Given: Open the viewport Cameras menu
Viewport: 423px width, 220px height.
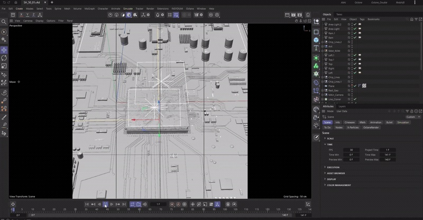Looking at the screenshot, I should pos(28,21).
